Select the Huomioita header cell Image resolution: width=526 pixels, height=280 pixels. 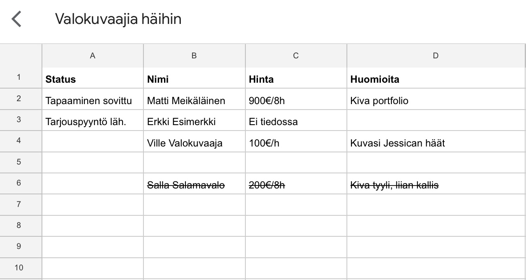435,79
